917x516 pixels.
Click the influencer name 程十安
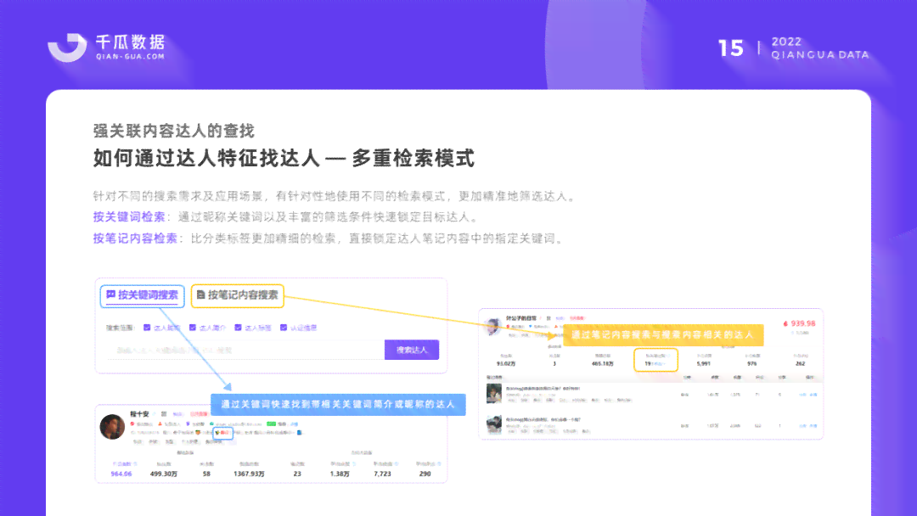tap(140, 414)
